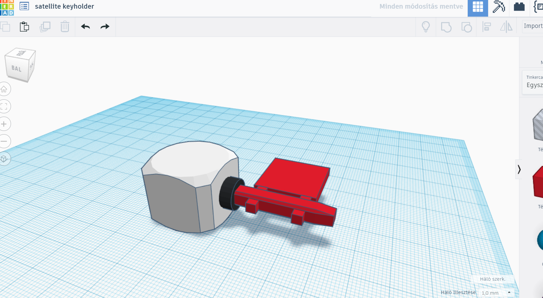Switch to 3D design grid view
This screenshot has width=543, height=298.
click(478, 8)
